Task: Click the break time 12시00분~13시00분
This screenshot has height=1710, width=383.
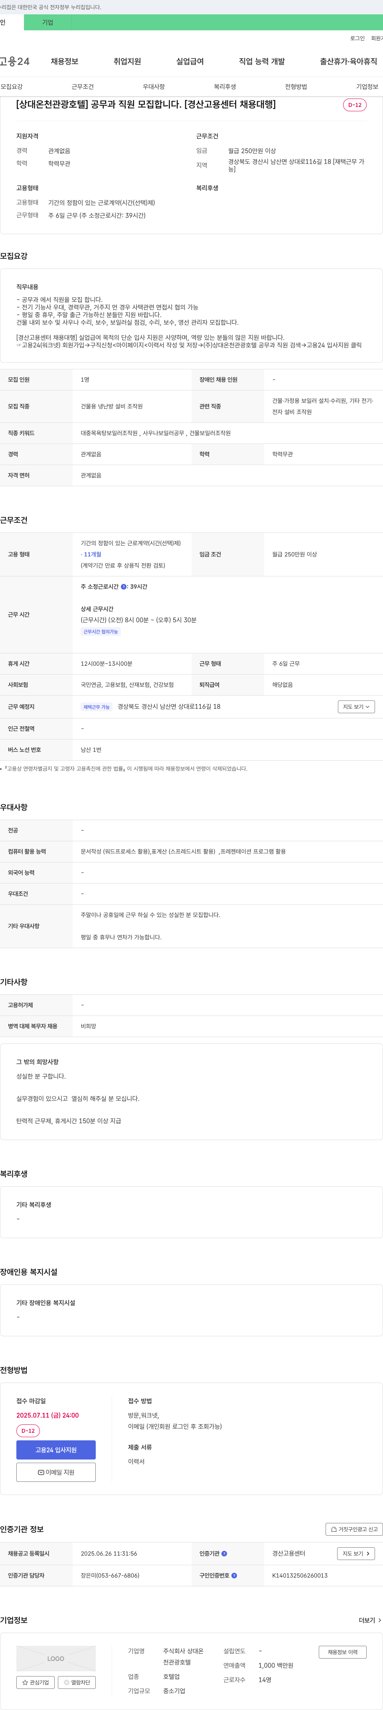Action: pos(106,664)
